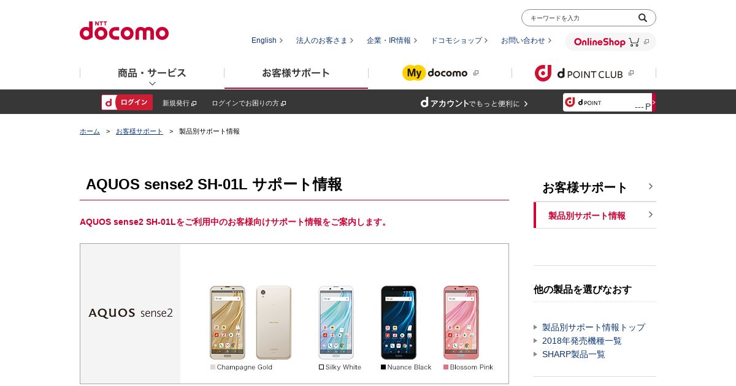
Task: Select the Nuance Black color swatch
Action: pyautogui.click(x=383, y=367)
